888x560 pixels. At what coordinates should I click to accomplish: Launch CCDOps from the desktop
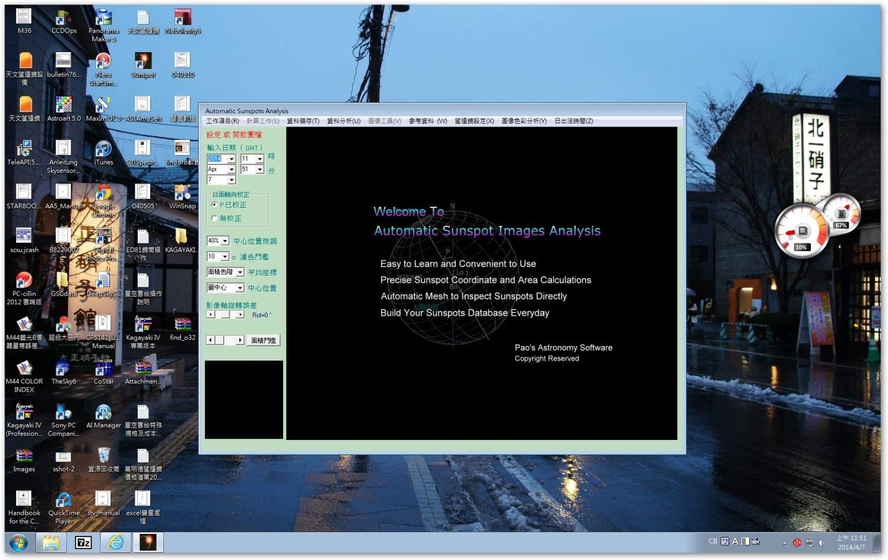point(64,19)
